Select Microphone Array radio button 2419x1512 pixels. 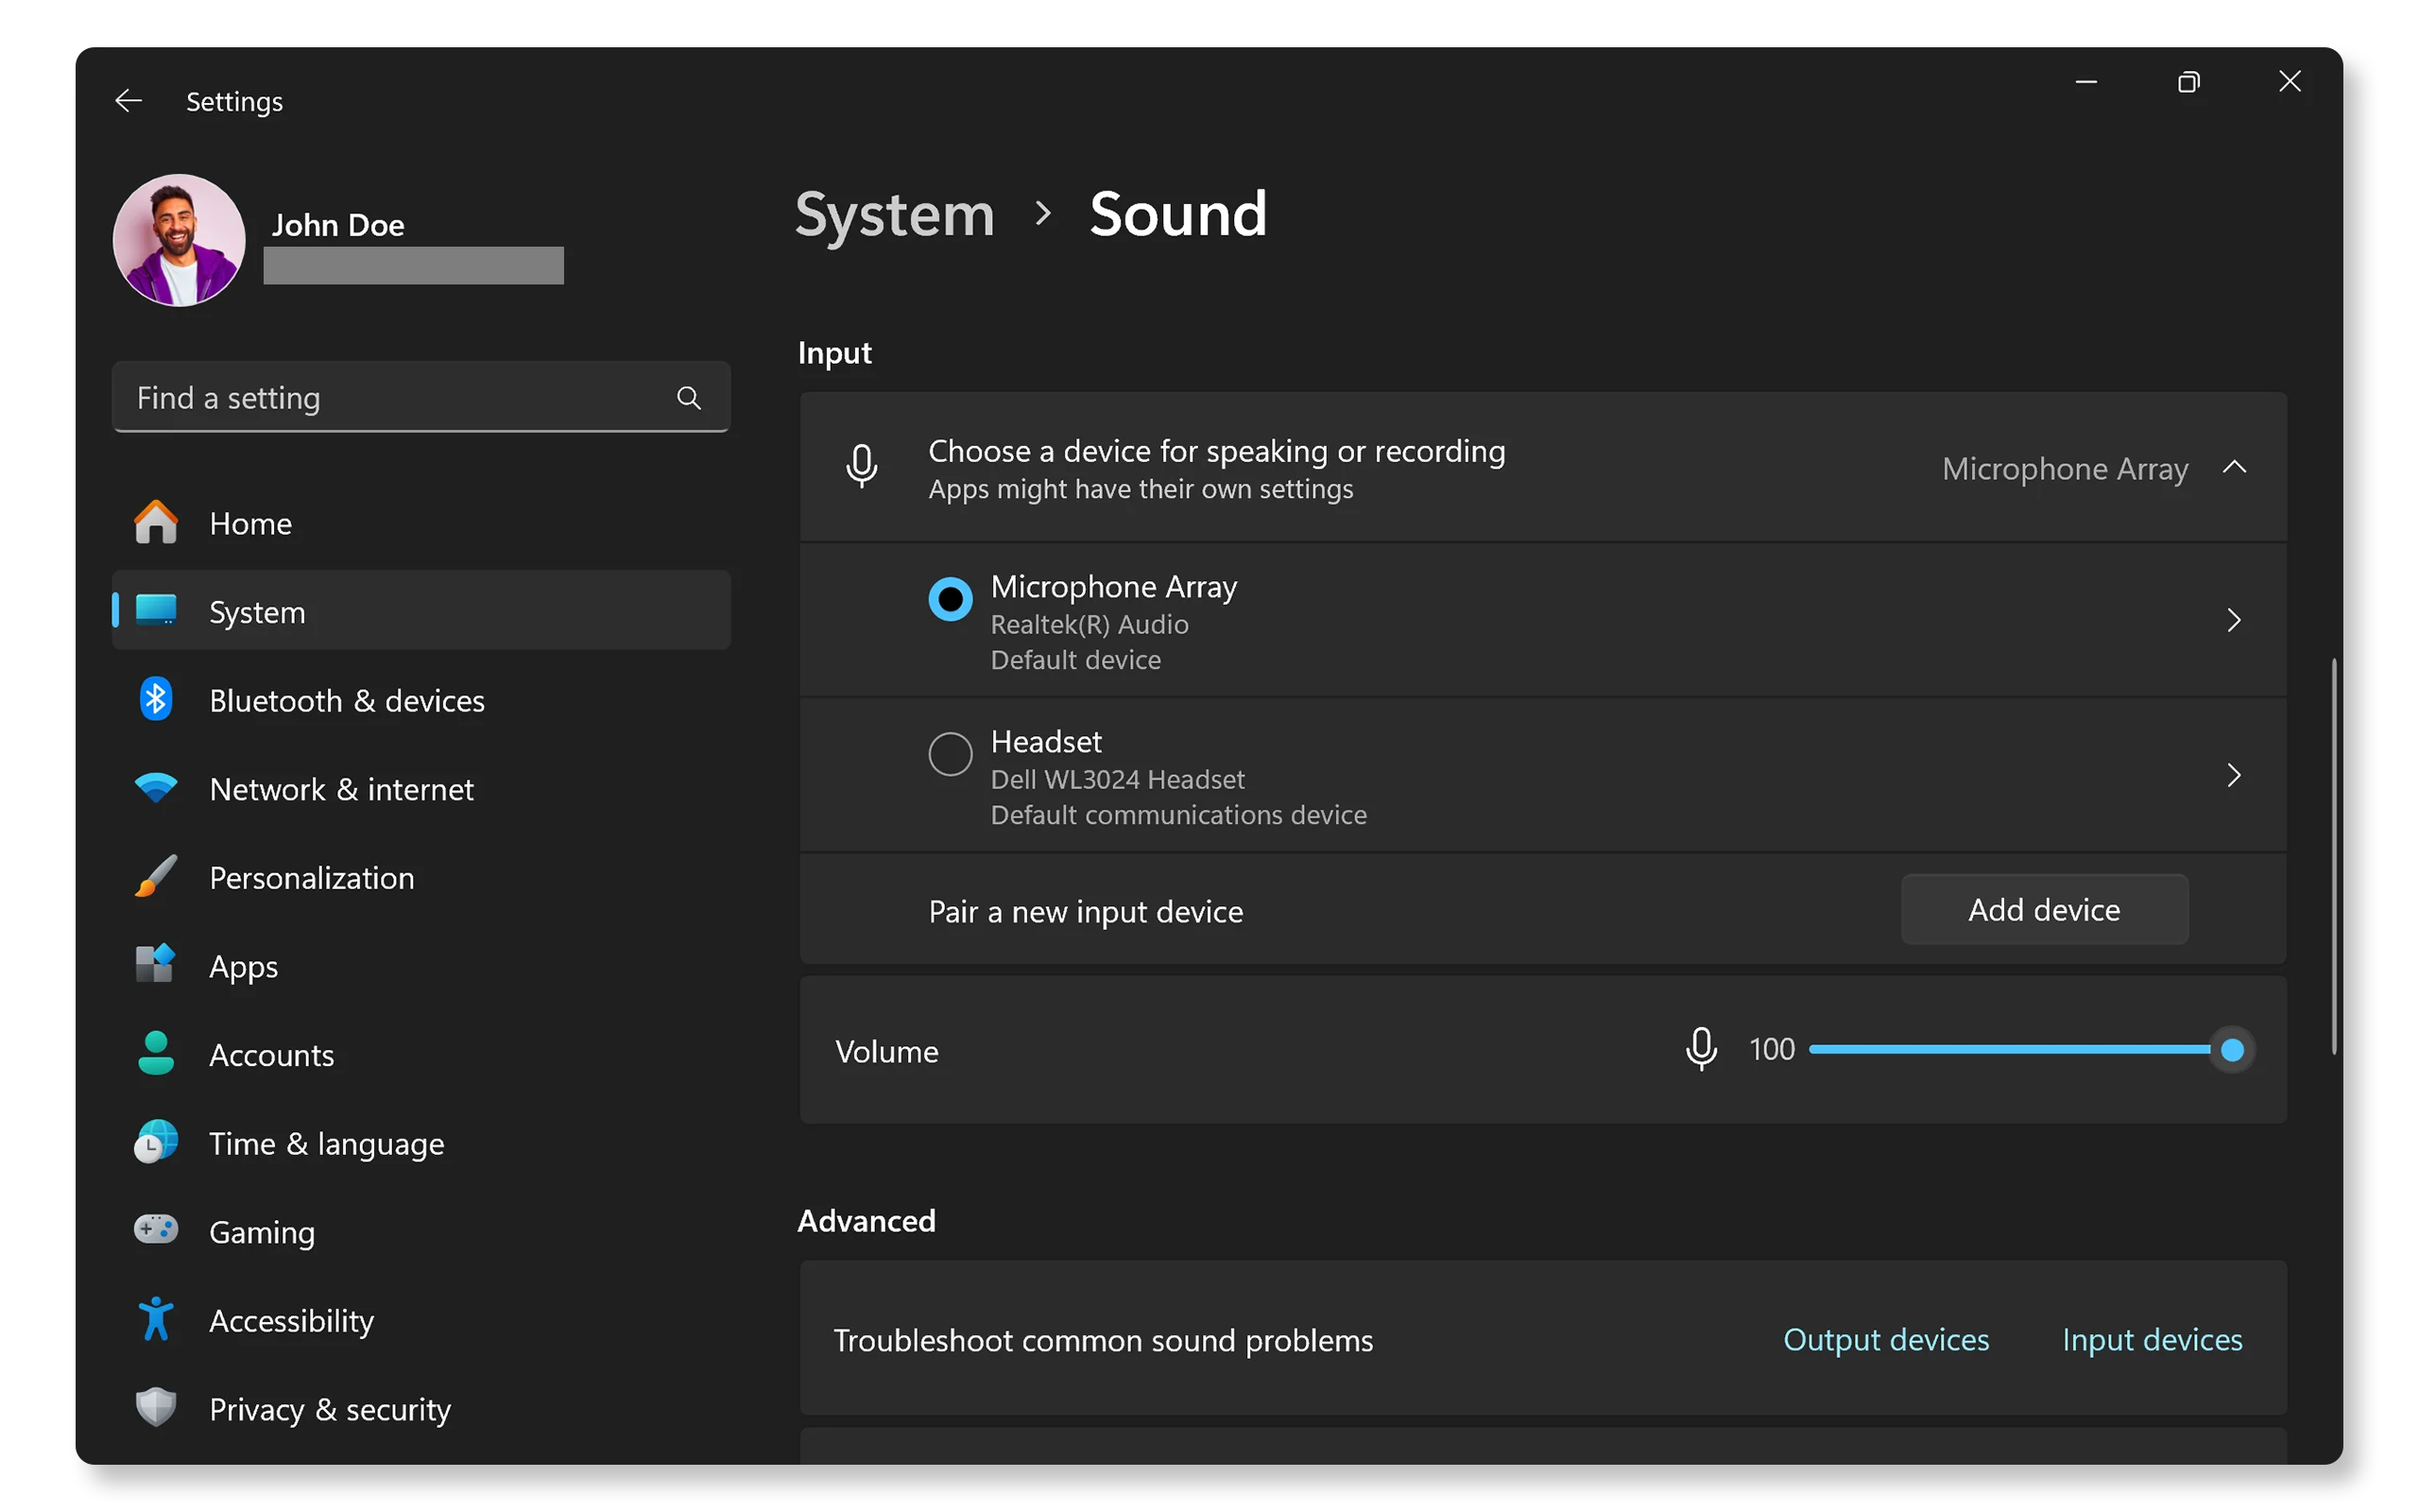(950, 600)
